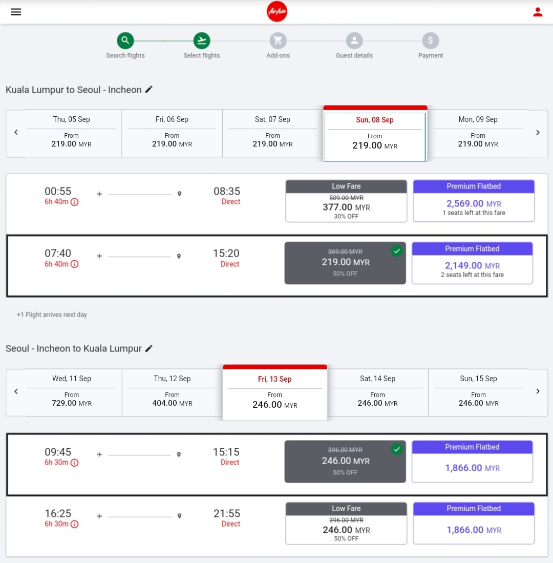
Task: Show earlier departure dates before Thu 05 Sep
Action: tap(16, 132)
